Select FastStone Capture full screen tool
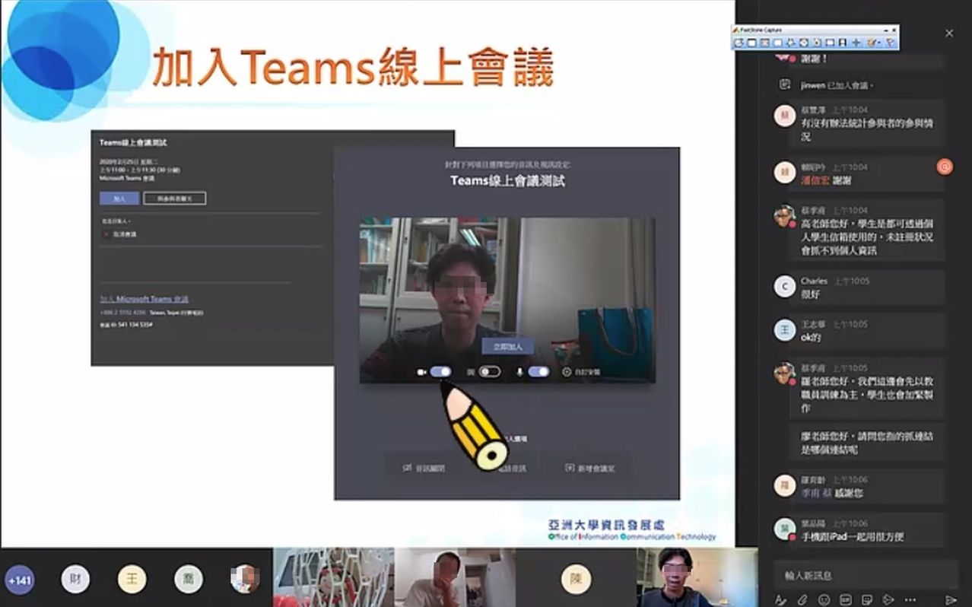972x607 pixels. 804,43
